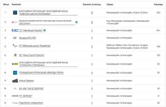Screen dimensions: 166x107
Task: Click the Кожна Тварина logo
Action: coord(15,81)
